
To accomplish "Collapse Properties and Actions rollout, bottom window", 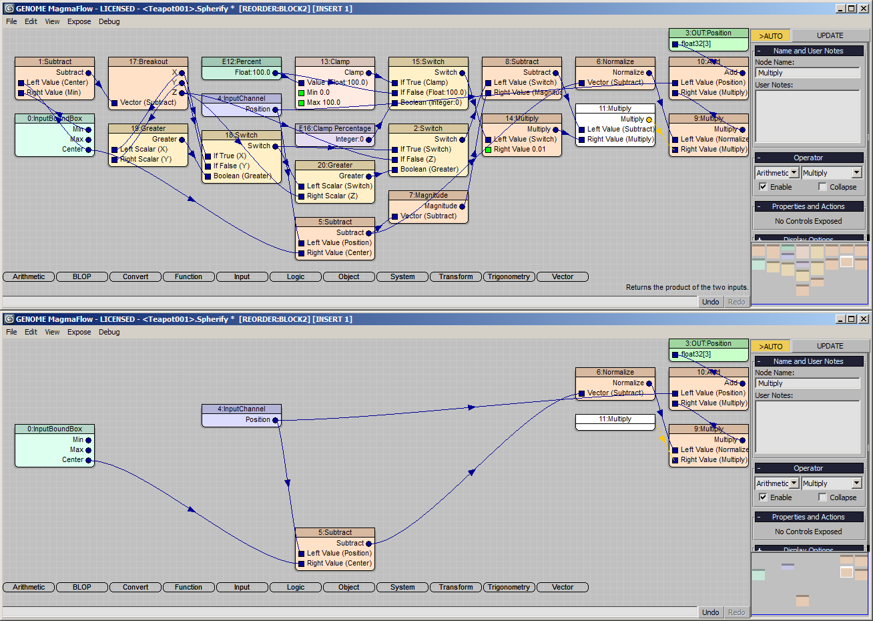I will point(808,517).
